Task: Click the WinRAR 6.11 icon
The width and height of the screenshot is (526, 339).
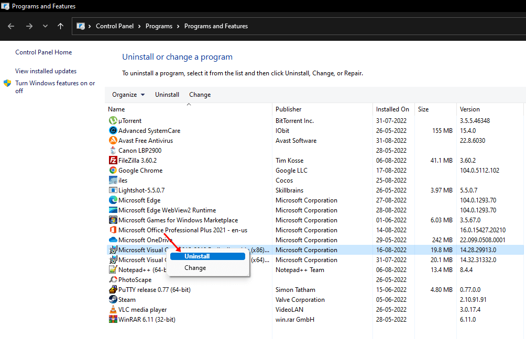Action: pyautogui.click(x=113, y=320)
